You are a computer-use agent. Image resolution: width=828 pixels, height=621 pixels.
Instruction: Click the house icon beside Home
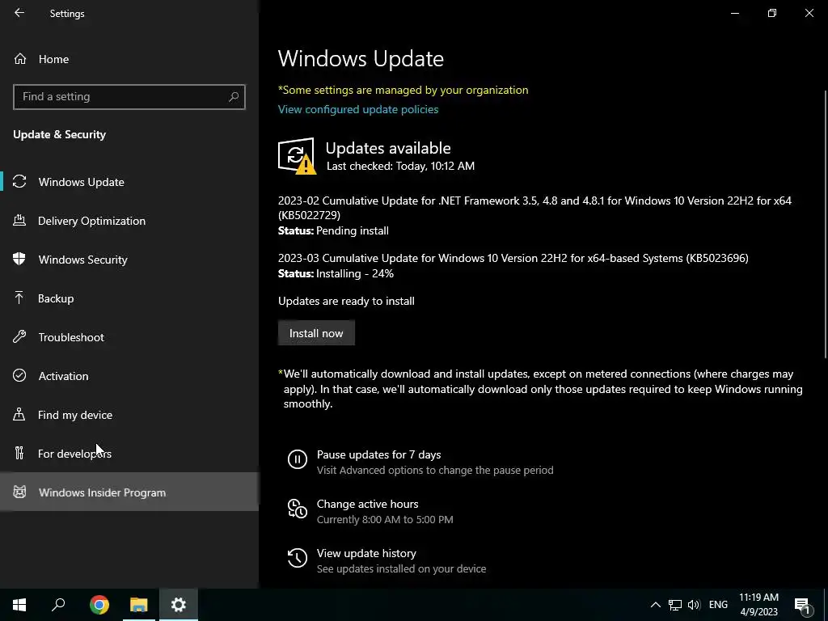(x=20, y=59)
